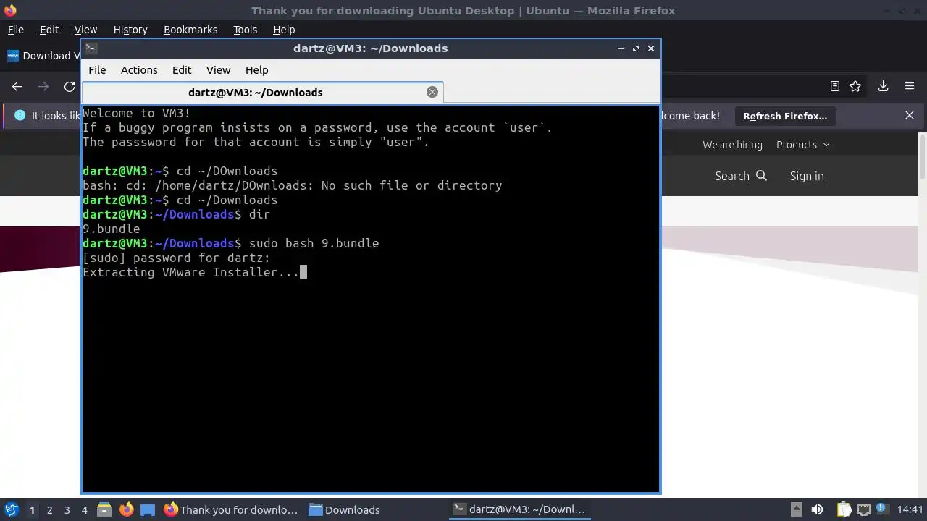Open the Firefox Edit menu

click(x=49, y=30)
